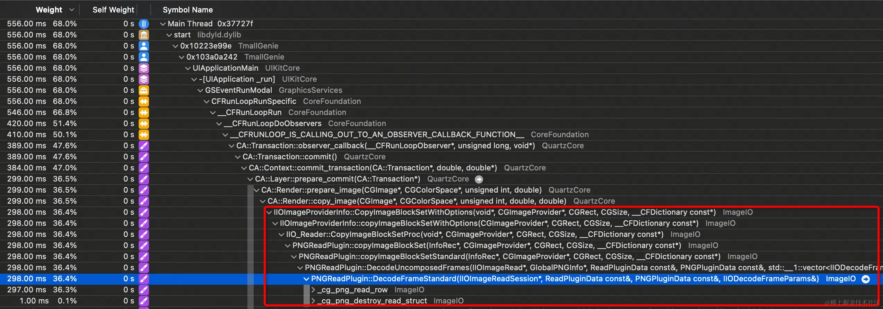Collapse the 0x10223e99e TmallGenie row
The image size is (883, 309).
point(175,46)
